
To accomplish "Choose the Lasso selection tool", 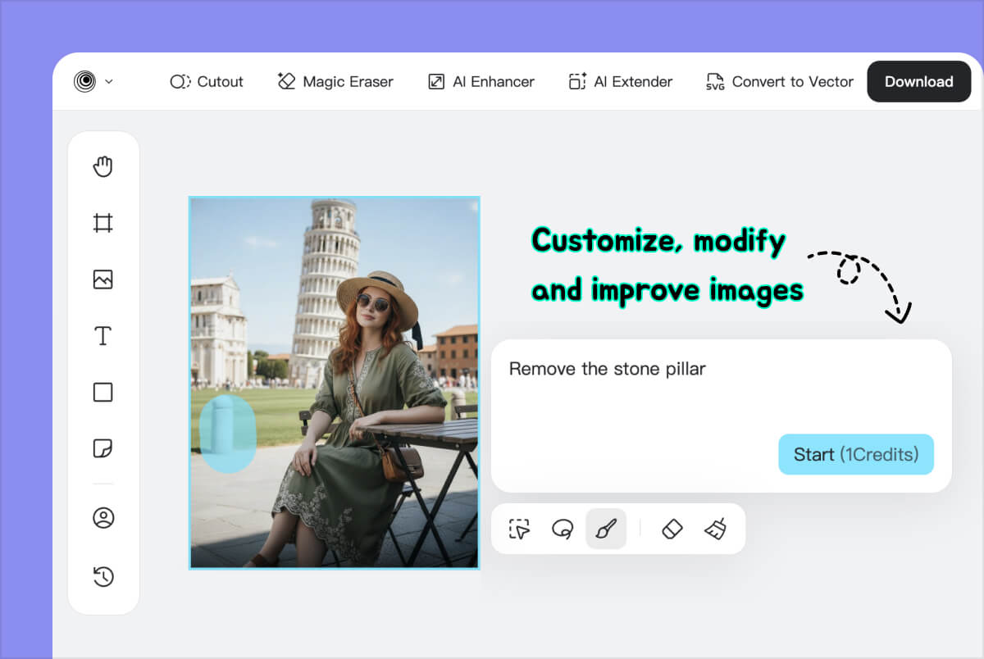I will pyautogui.click(x=563, y=529).
